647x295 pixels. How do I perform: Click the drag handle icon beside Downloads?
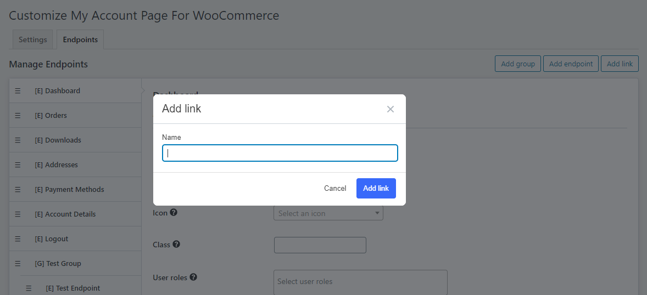18,140
